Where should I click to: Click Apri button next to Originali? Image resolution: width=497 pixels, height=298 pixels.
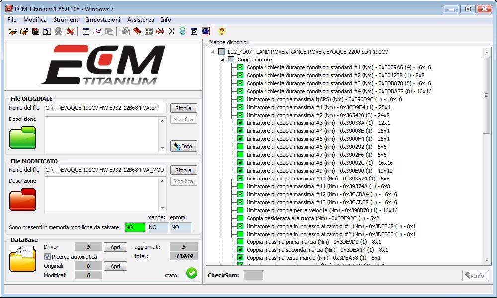pos(115,266)
